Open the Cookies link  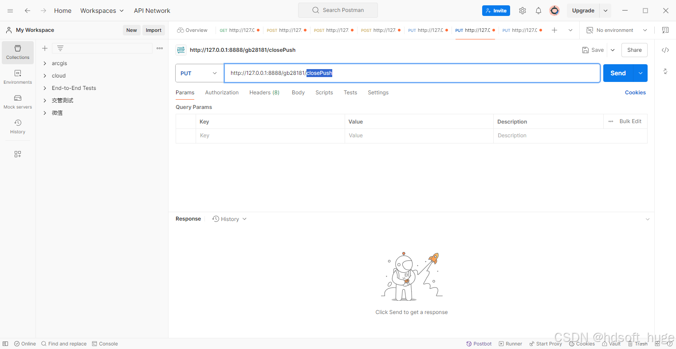click(635, 93)
